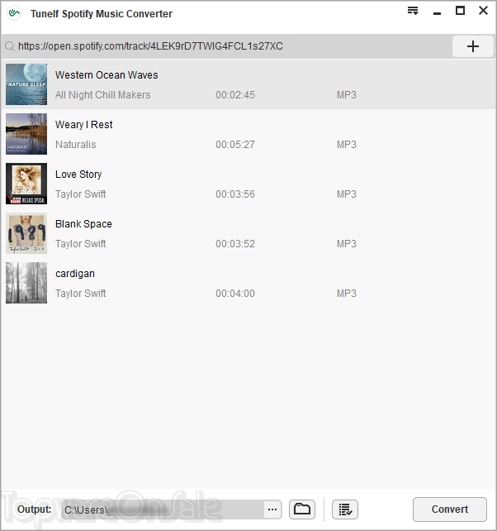Click Taylor Swift under Blank Space

coord(80,244)
